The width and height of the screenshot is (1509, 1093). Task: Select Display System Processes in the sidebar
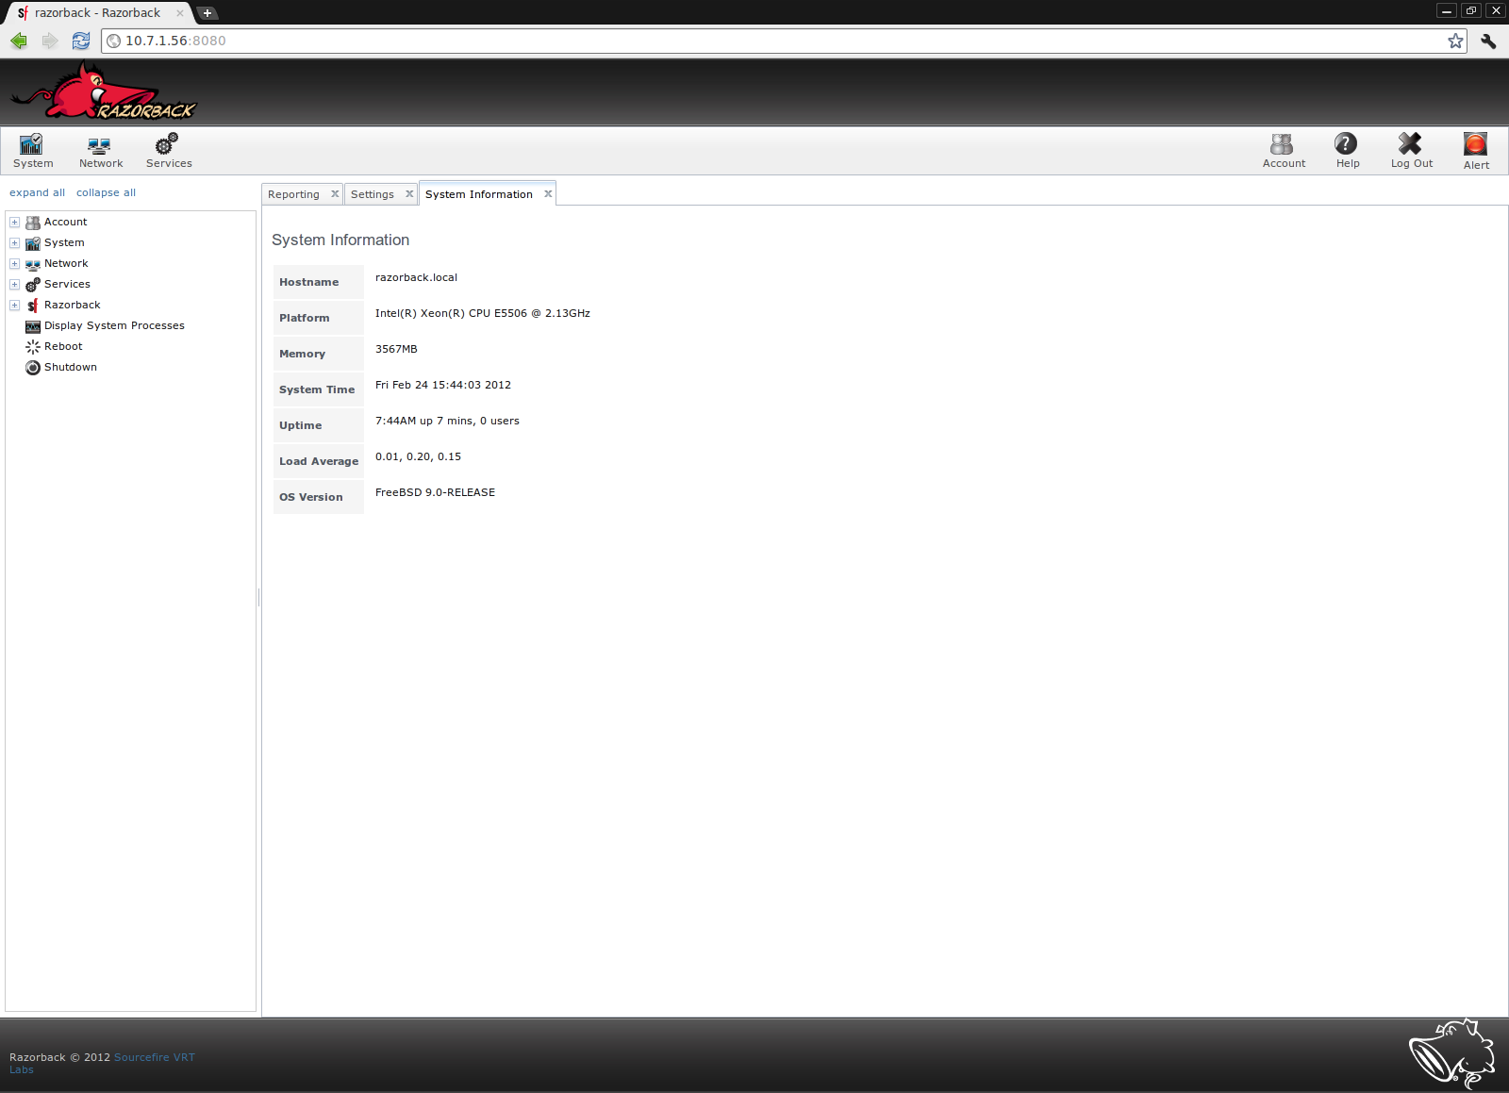click(x=114, y=325)
